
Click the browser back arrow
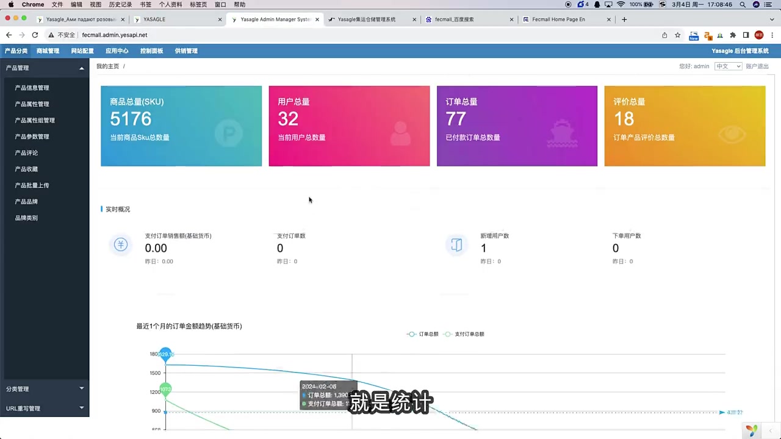pos(9,35)
